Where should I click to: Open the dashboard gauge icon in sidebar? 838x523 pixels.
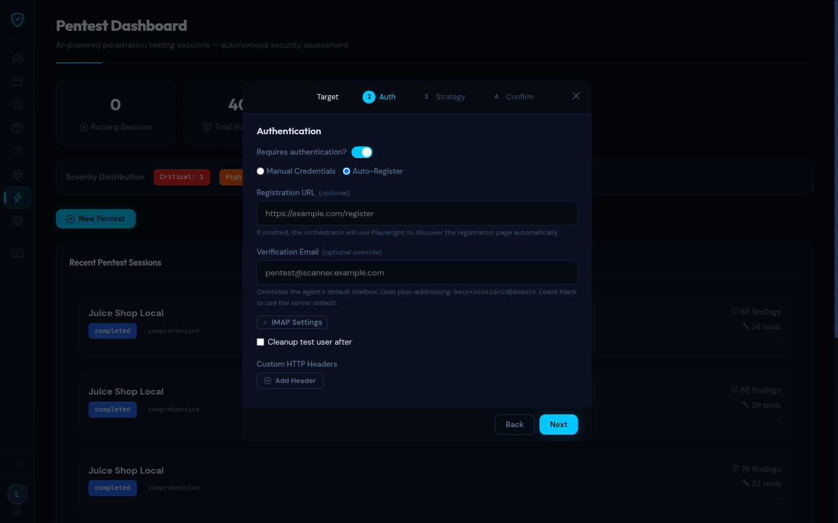tap(17, 58)
